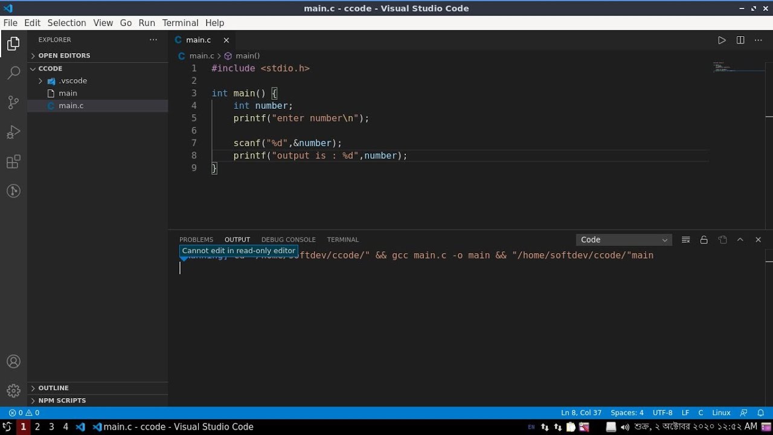Split the editor right
Image resolution: width=773 pixels, height=435 pixels.
pos(740,40)
